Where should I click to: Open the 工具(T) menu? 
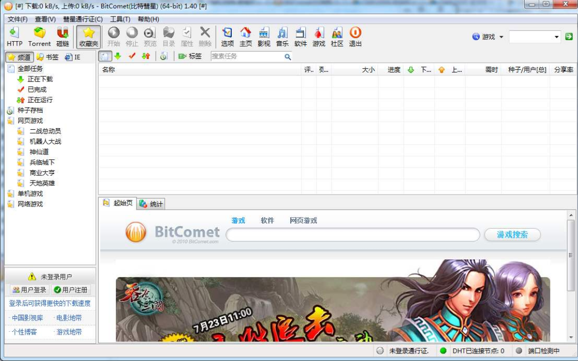click(120, 19)
